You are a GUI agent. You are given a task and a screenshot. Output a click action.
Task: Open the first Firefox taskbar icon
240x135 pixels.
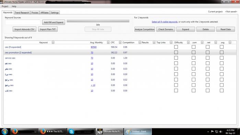coord(14,132)
